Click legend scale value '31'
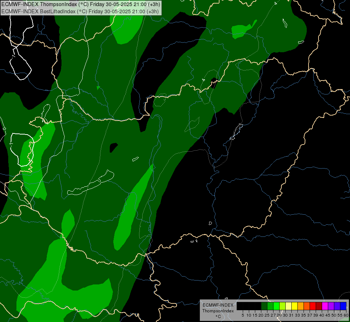The width and height of the screenshot is (350, 322). tap(291, 315)
